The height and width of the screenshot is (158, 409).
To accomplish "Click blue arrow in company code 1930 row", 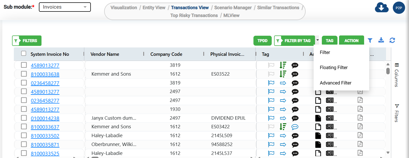I will pos(283,110).
